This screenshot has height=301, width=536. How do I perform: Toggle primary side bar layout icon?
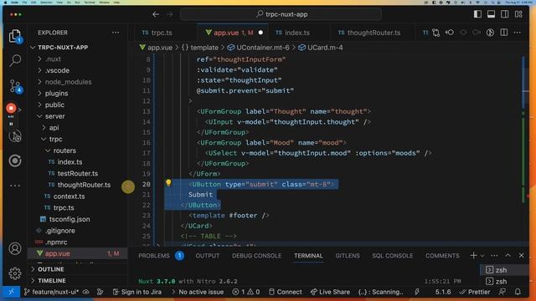click(477, 14)
